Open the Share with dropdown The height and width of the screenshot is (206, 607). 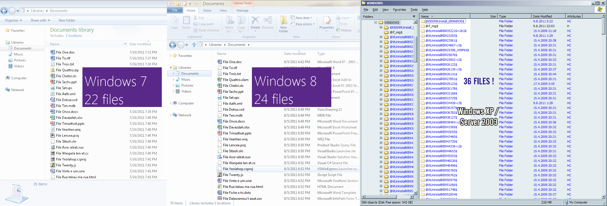click(40, 20)
